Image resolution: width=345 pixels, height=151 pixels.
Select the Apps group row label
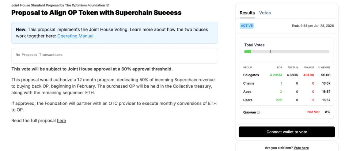pyautogui.click(x=247, y=92)
